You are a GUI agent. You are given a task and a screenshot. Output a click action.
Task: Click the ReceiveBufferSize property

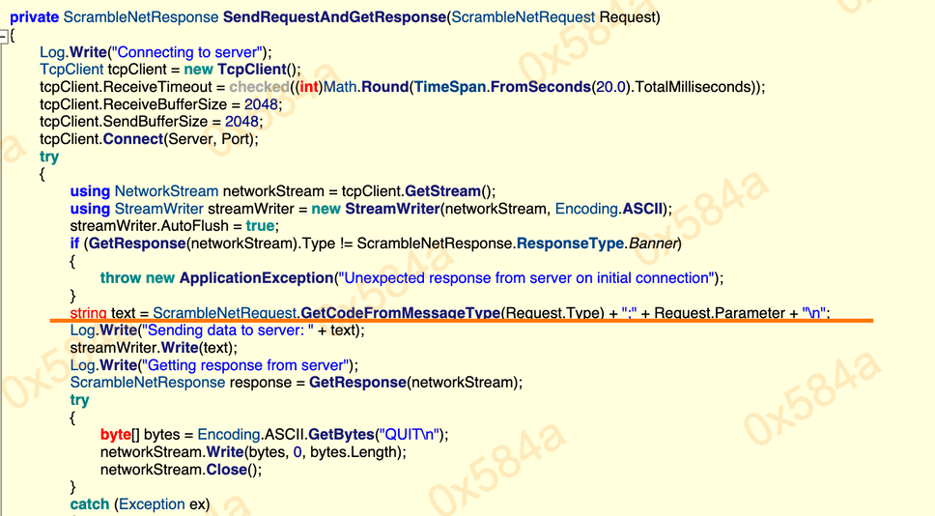(169, 104)
